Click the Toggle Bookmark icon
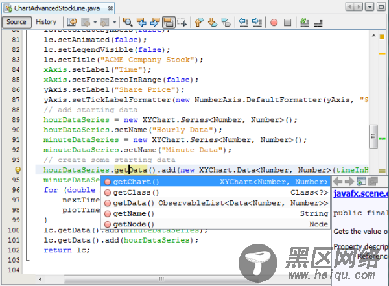The height and width of the screenshot is (286, 389). tap(226, 22)
